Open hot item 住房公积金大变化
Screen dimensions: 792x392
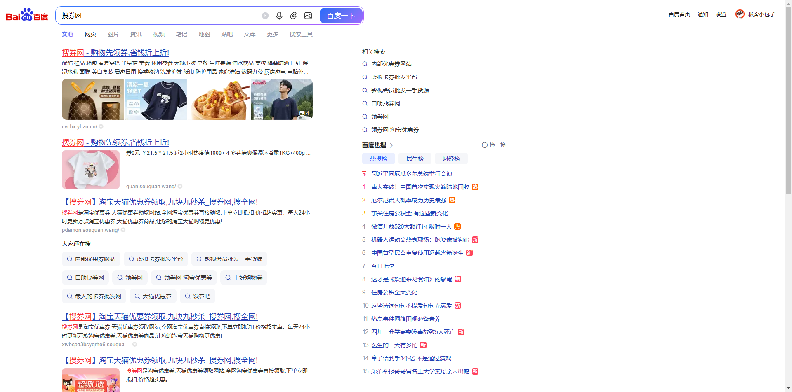[394, 292]
